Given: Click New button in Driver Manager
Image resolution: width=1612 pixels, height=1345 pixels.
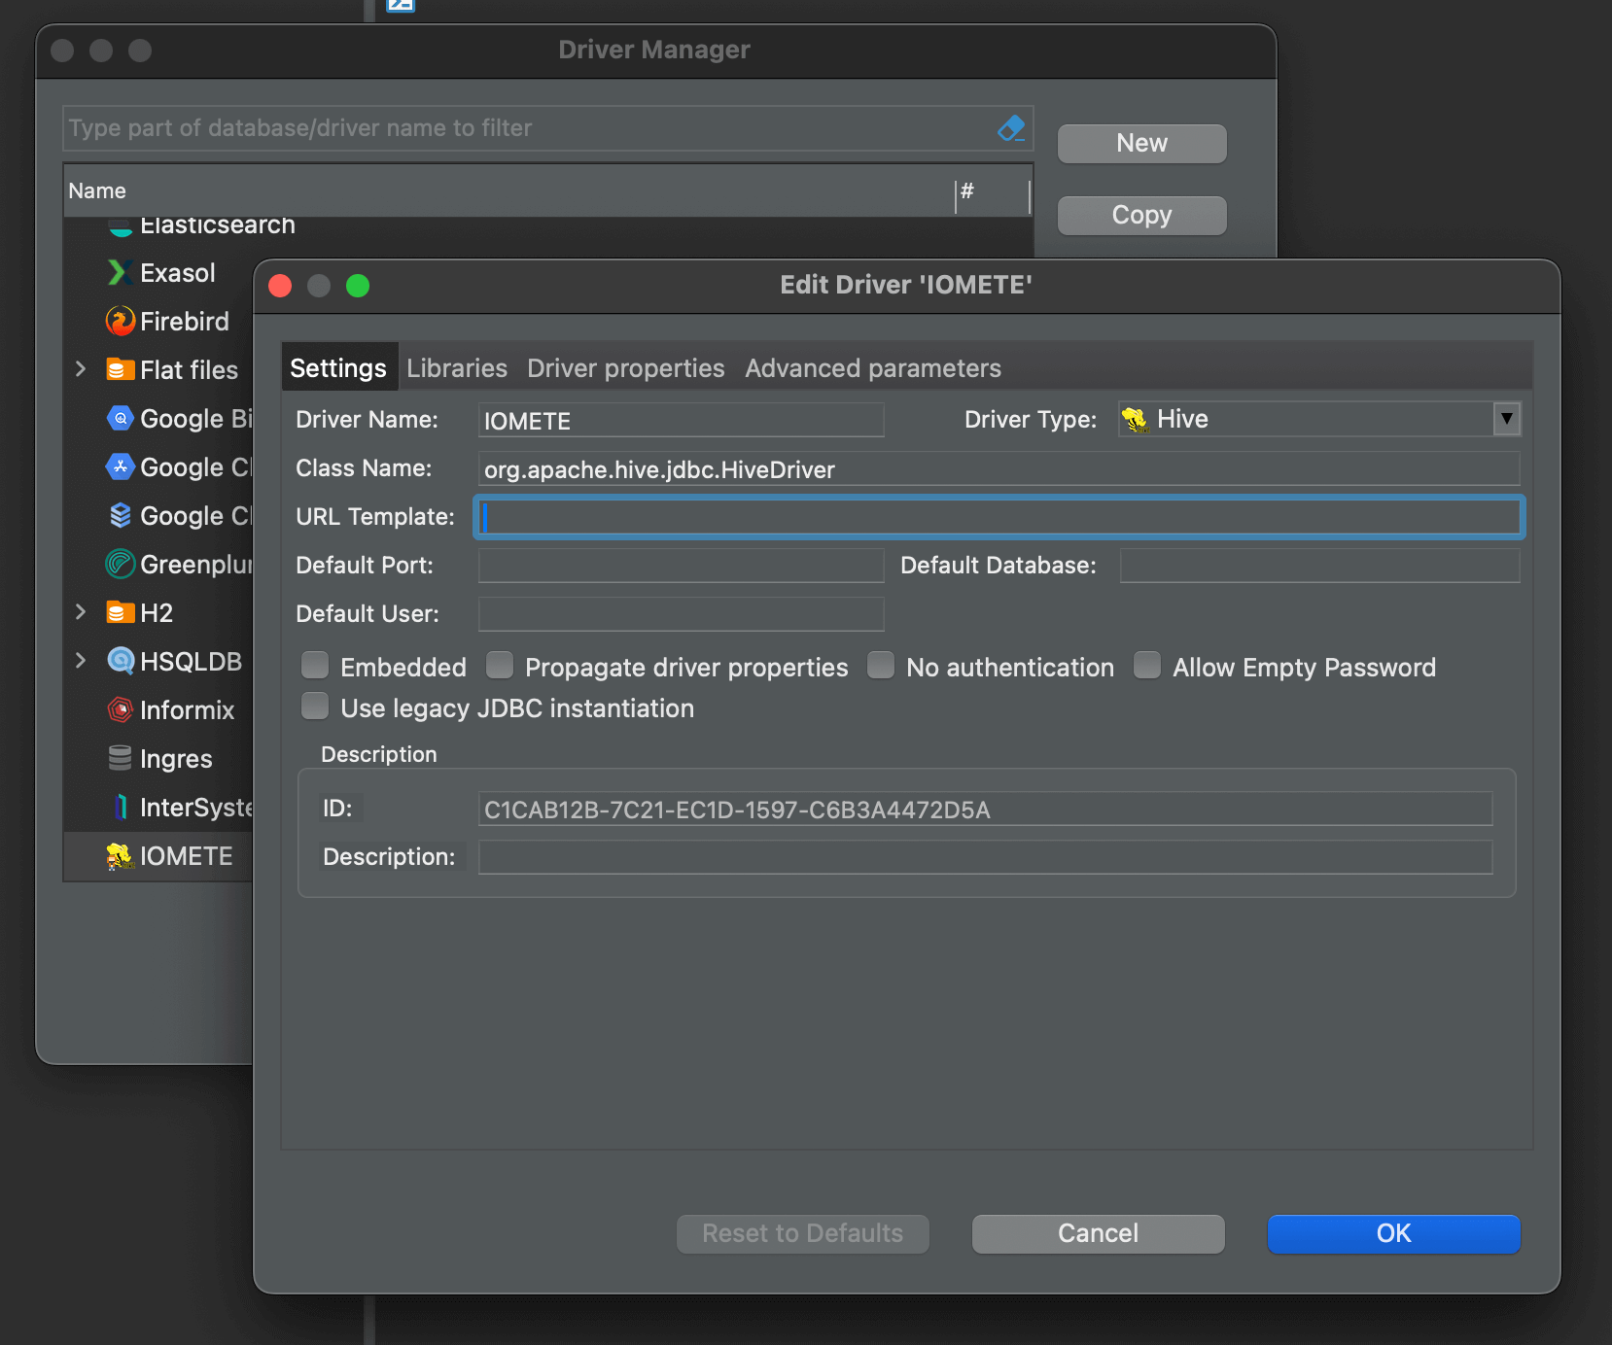Looking at the screenshot, I should 1141,144.
